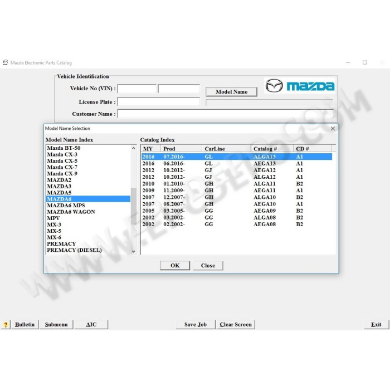Select Mazda CX-7 in model list

coord(88,167)
